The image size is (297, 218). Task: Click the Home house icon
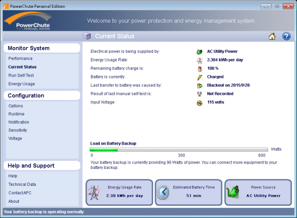tap(272, 36)
